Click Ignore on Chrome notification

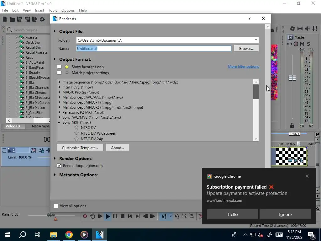[285, 214]
